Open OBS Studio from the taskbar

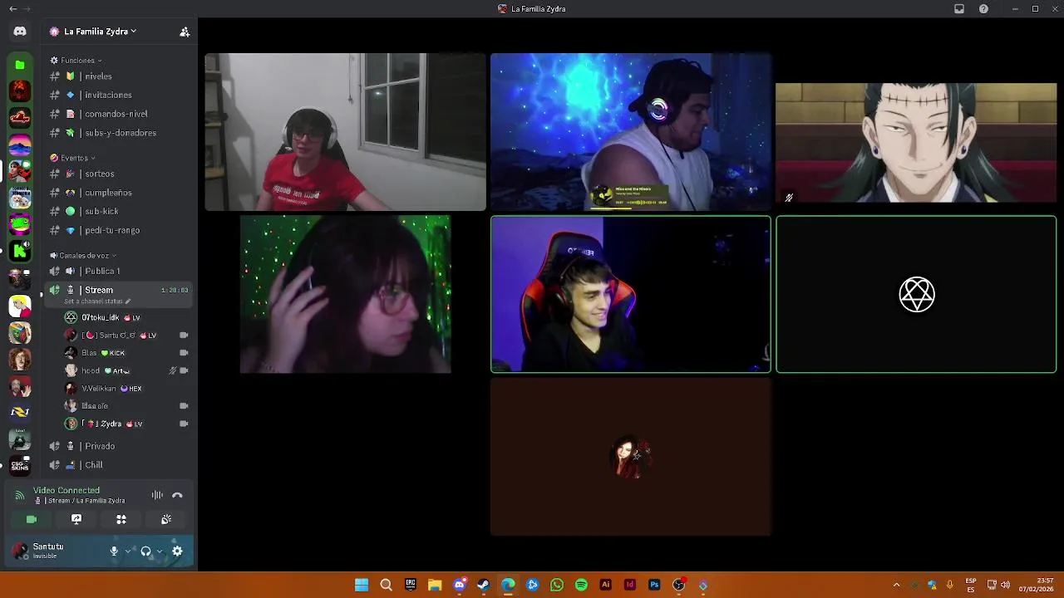678,585
